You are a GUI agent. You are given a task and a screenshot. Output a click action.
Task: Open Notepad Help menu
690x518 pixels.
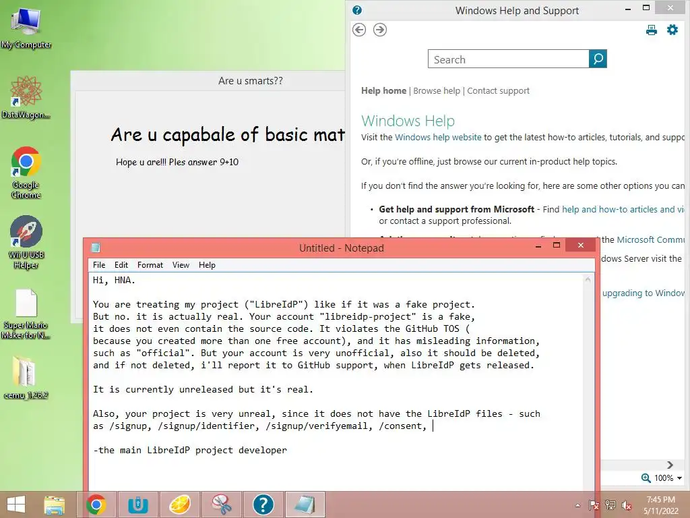point(207,264)
